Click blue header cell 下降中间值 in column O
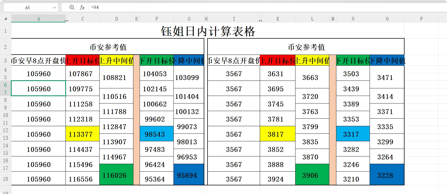 (387, 60)
